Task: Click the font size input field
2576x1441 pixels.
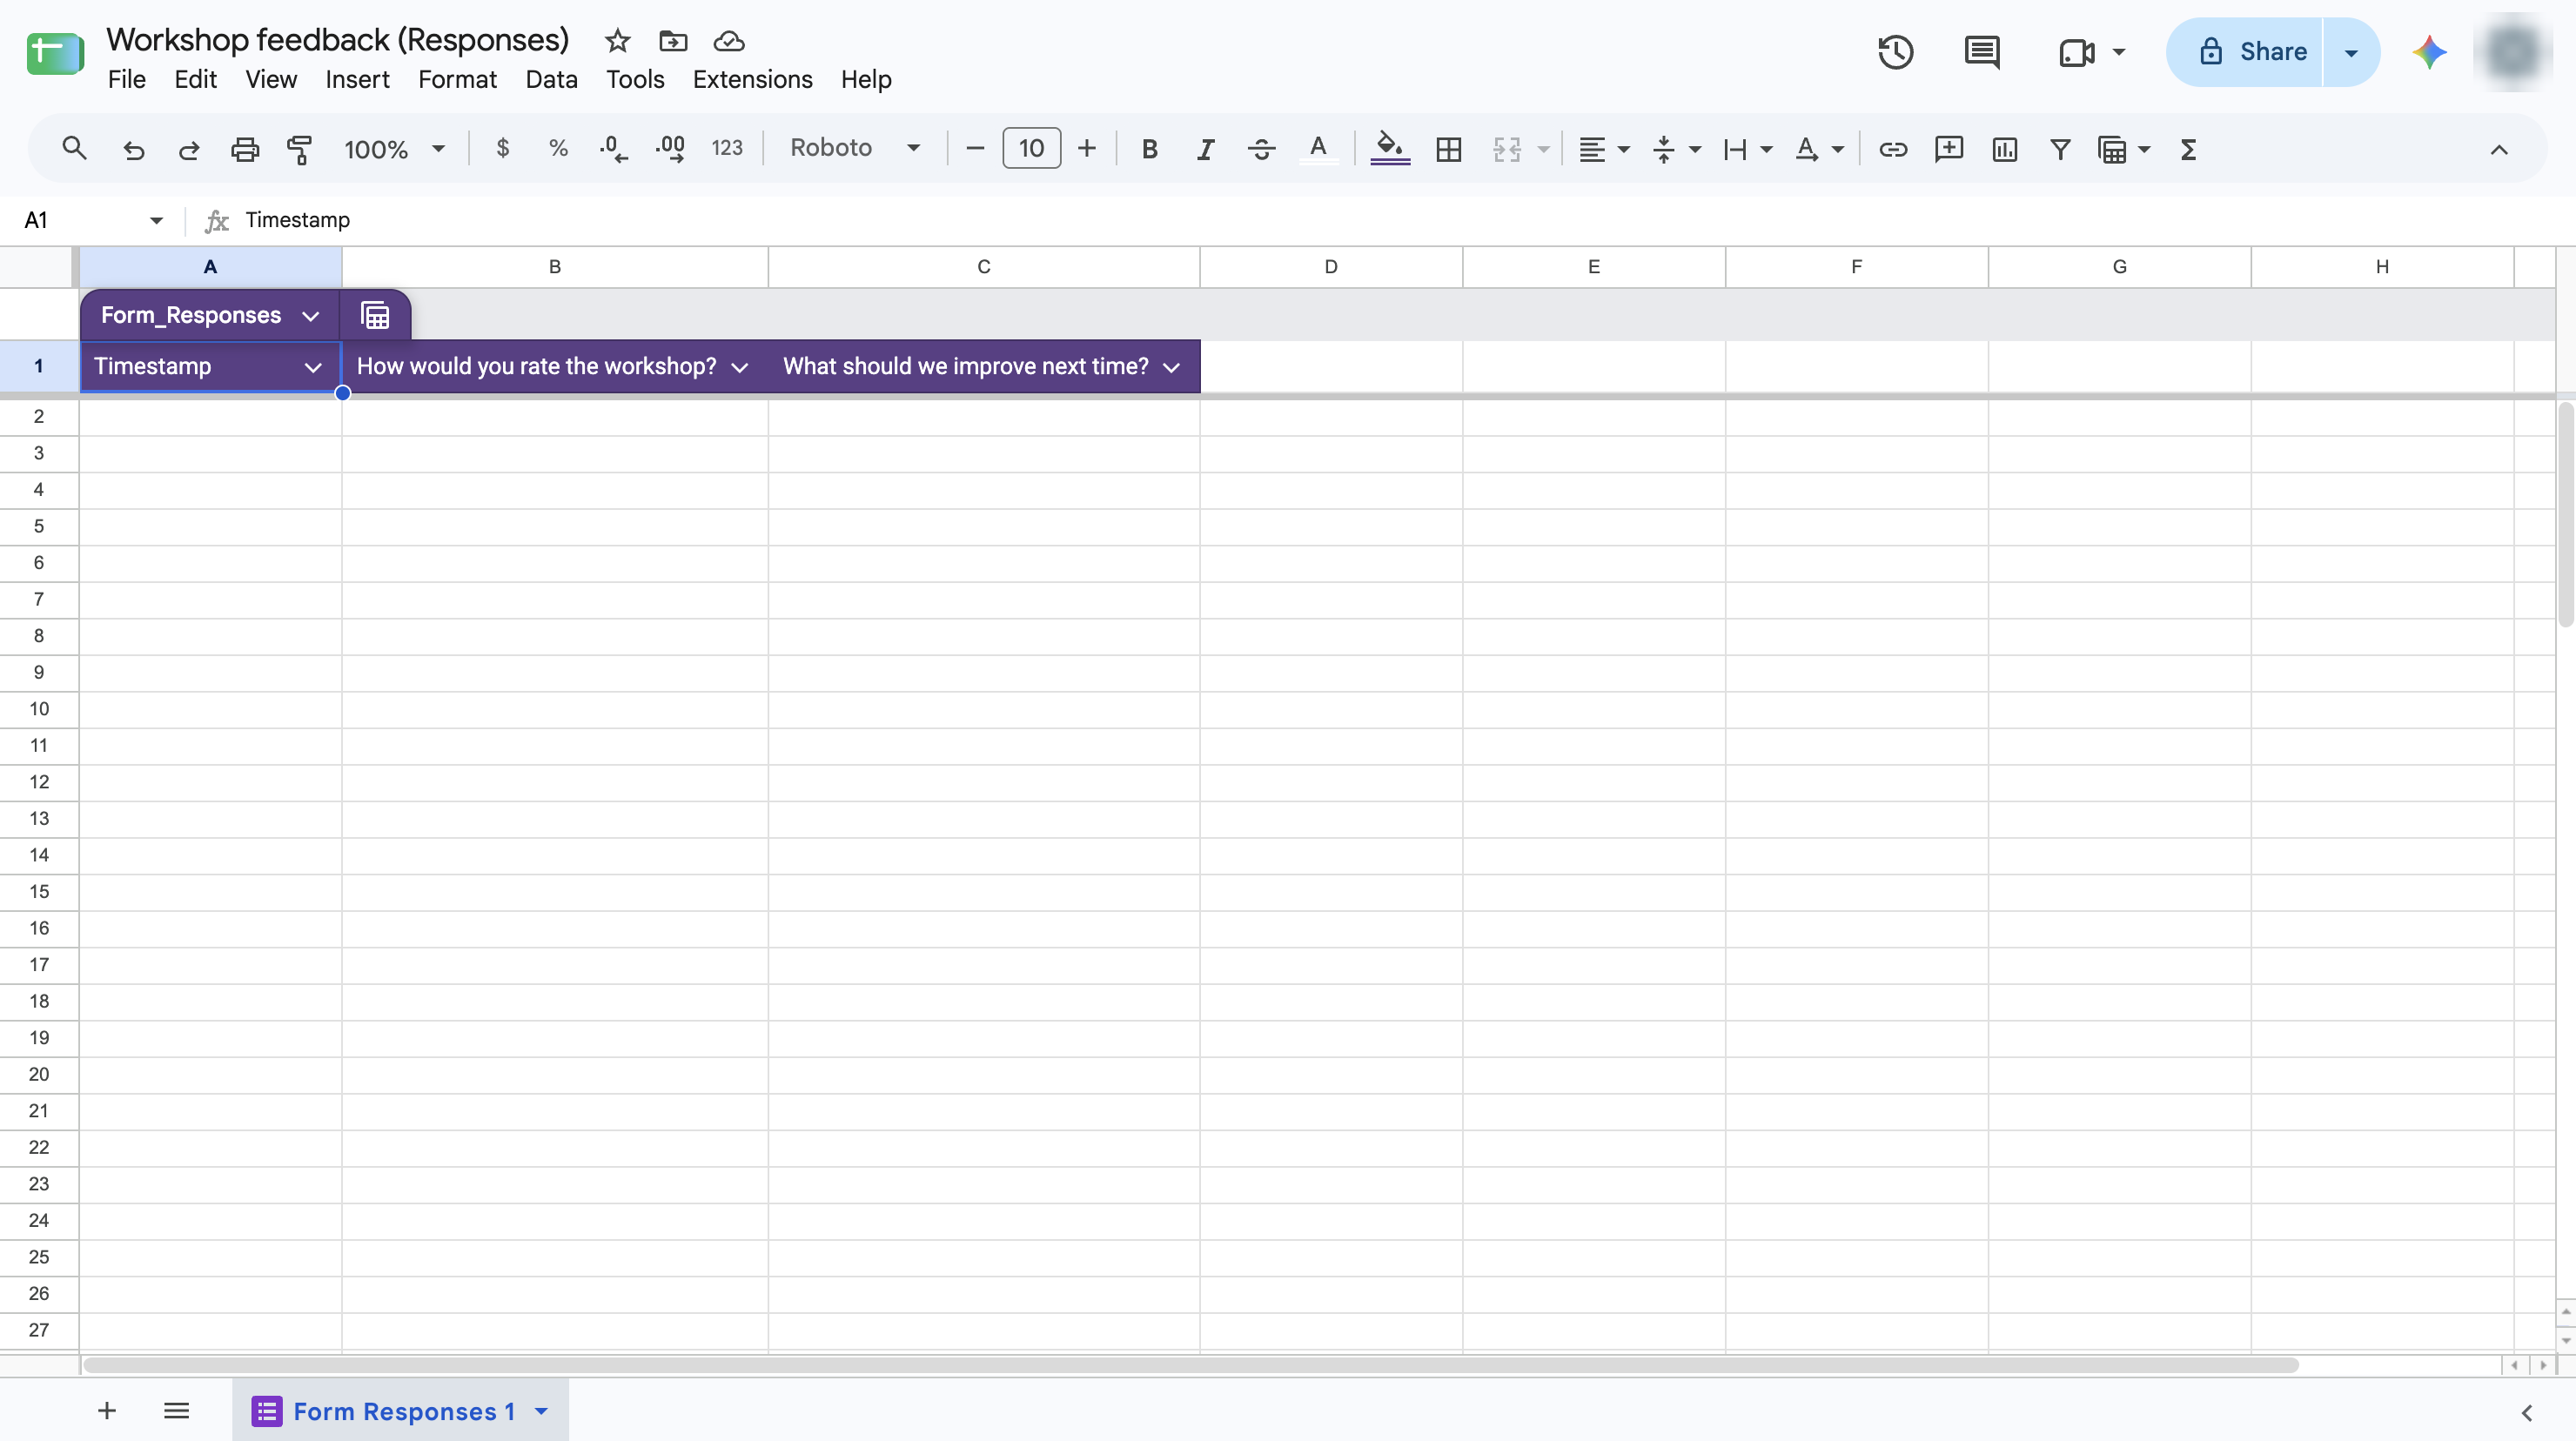Action: [x=1031, y=148]
